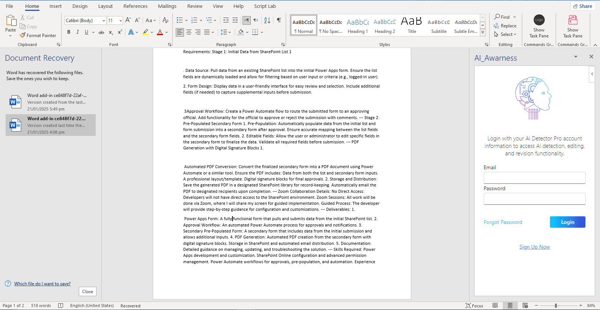Toggle show paragraph marks

279,20
